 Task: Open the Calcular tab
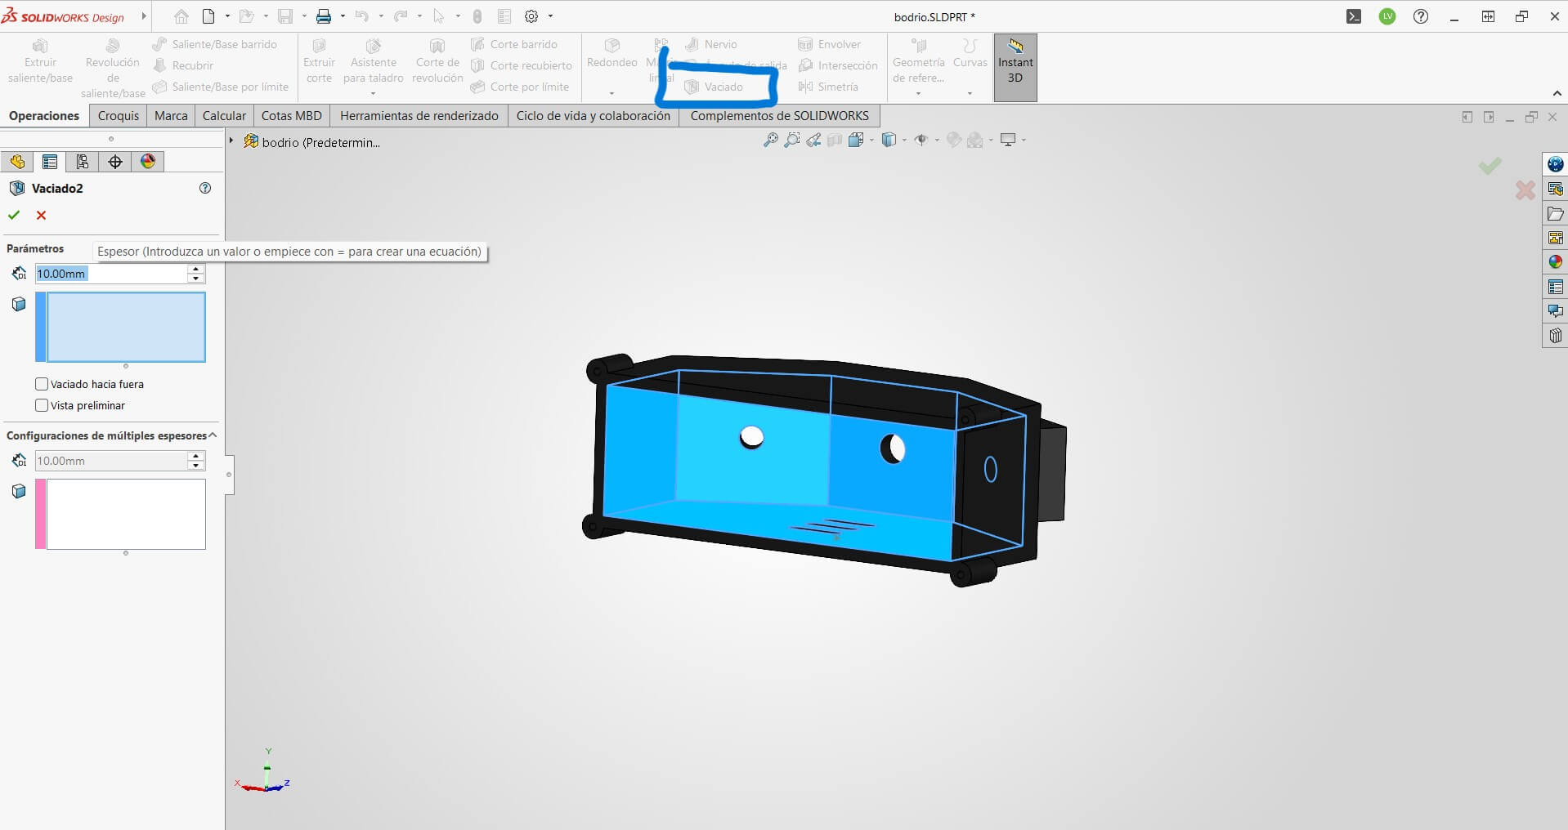pyautogui.click(x=224, y=116)
